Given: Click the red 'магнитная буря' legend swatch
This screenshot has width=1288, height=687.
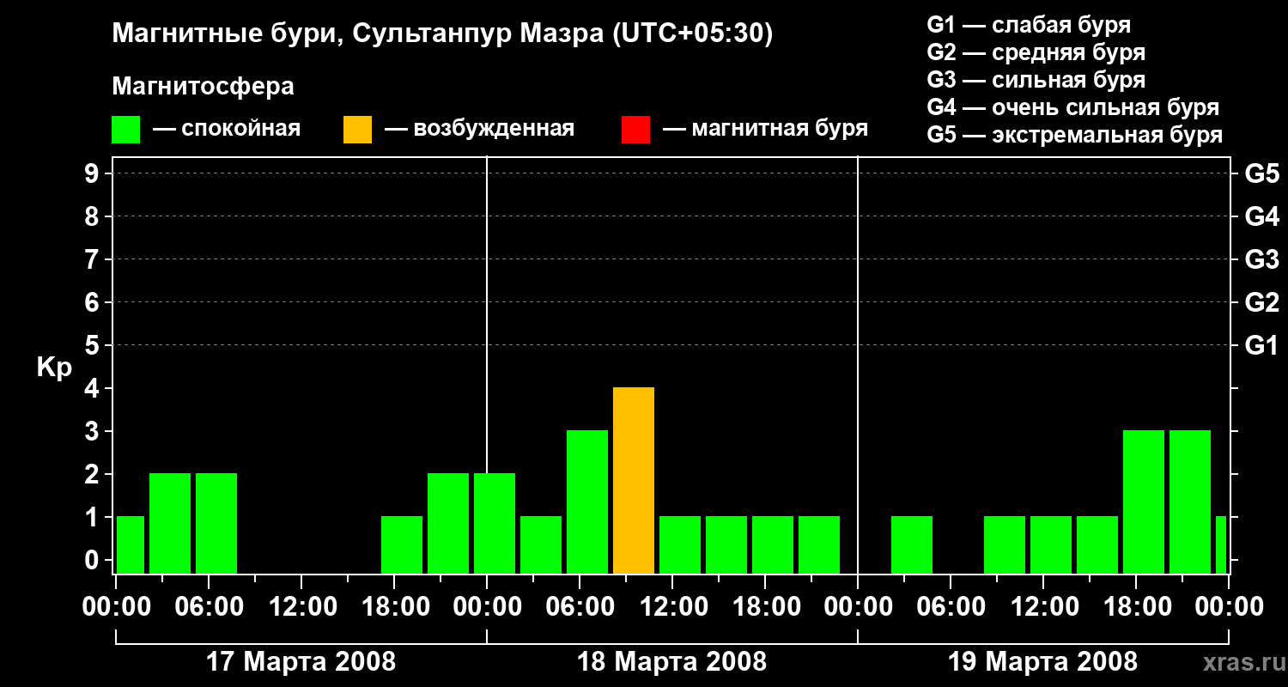Looking at the screenshot, I should (x=636, y=130).
